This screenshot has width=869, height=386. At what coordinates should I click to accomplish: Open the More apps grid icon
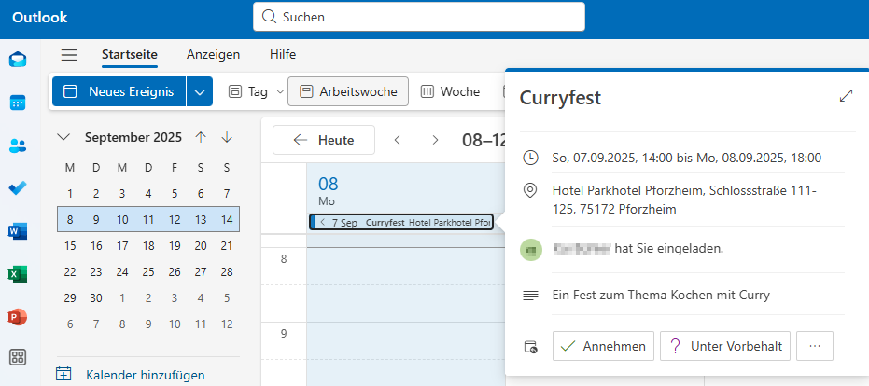[x=18, y=357]
